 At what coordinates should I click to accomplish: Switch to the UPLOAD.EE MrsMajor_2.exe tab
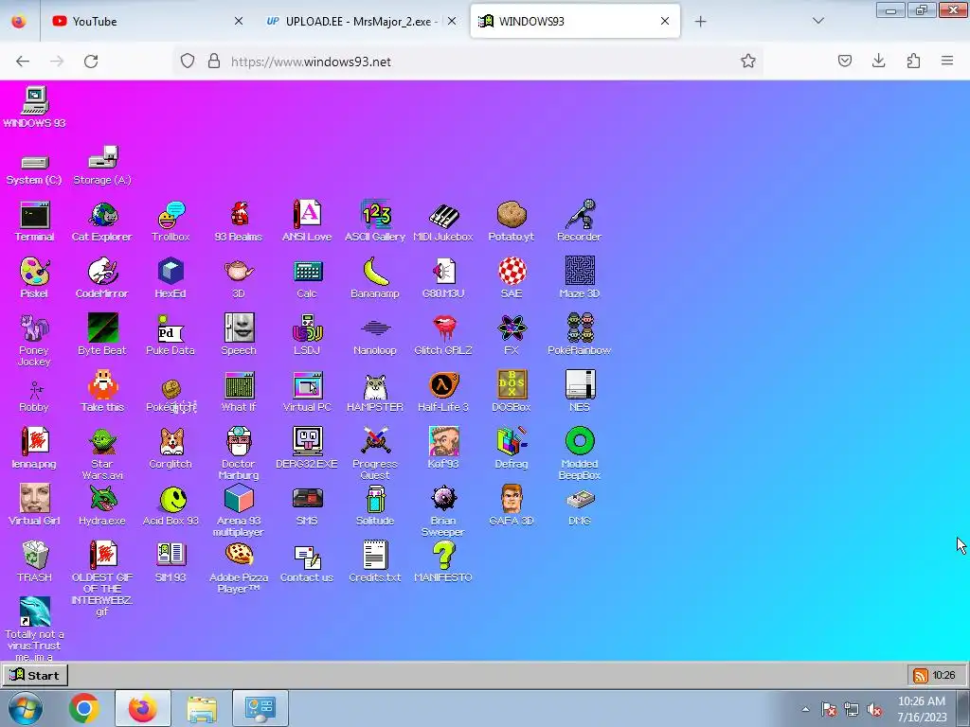(361, 21)
